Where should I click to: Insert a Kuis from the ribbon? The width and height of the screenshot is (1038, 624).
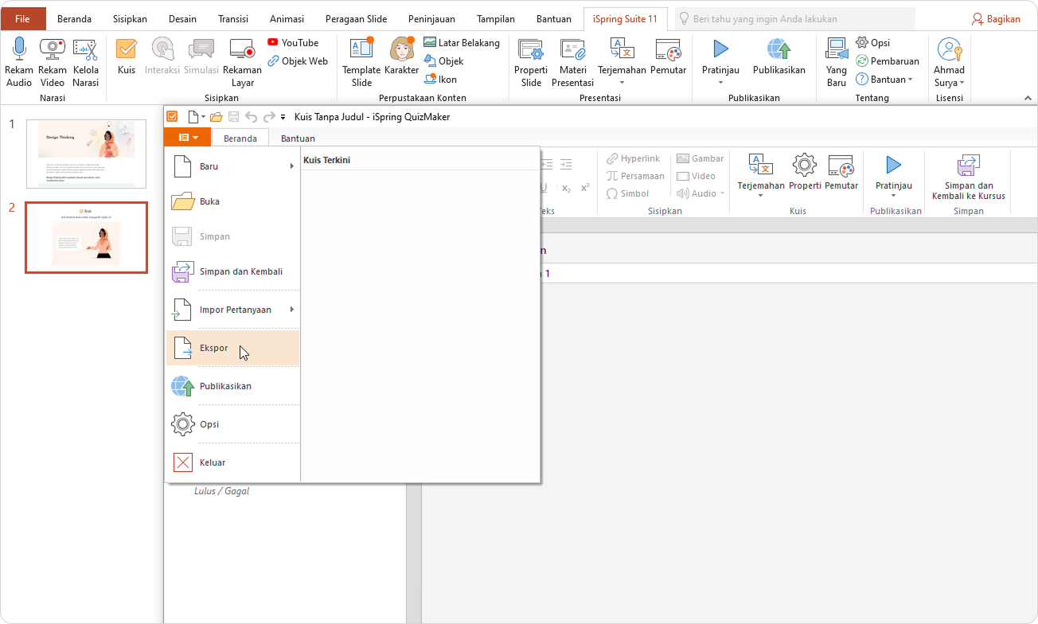127,51
